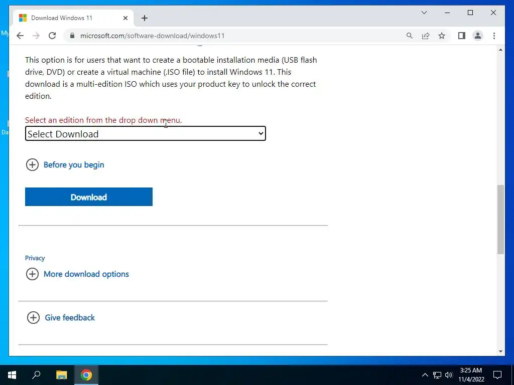This screenshot has width=514, height=385.
Task: Click the scrollbar up arrow
Action: coord(500,50)
